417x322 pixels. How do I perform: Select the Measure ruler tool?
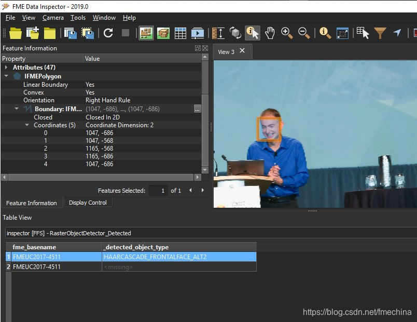[218, 33]
